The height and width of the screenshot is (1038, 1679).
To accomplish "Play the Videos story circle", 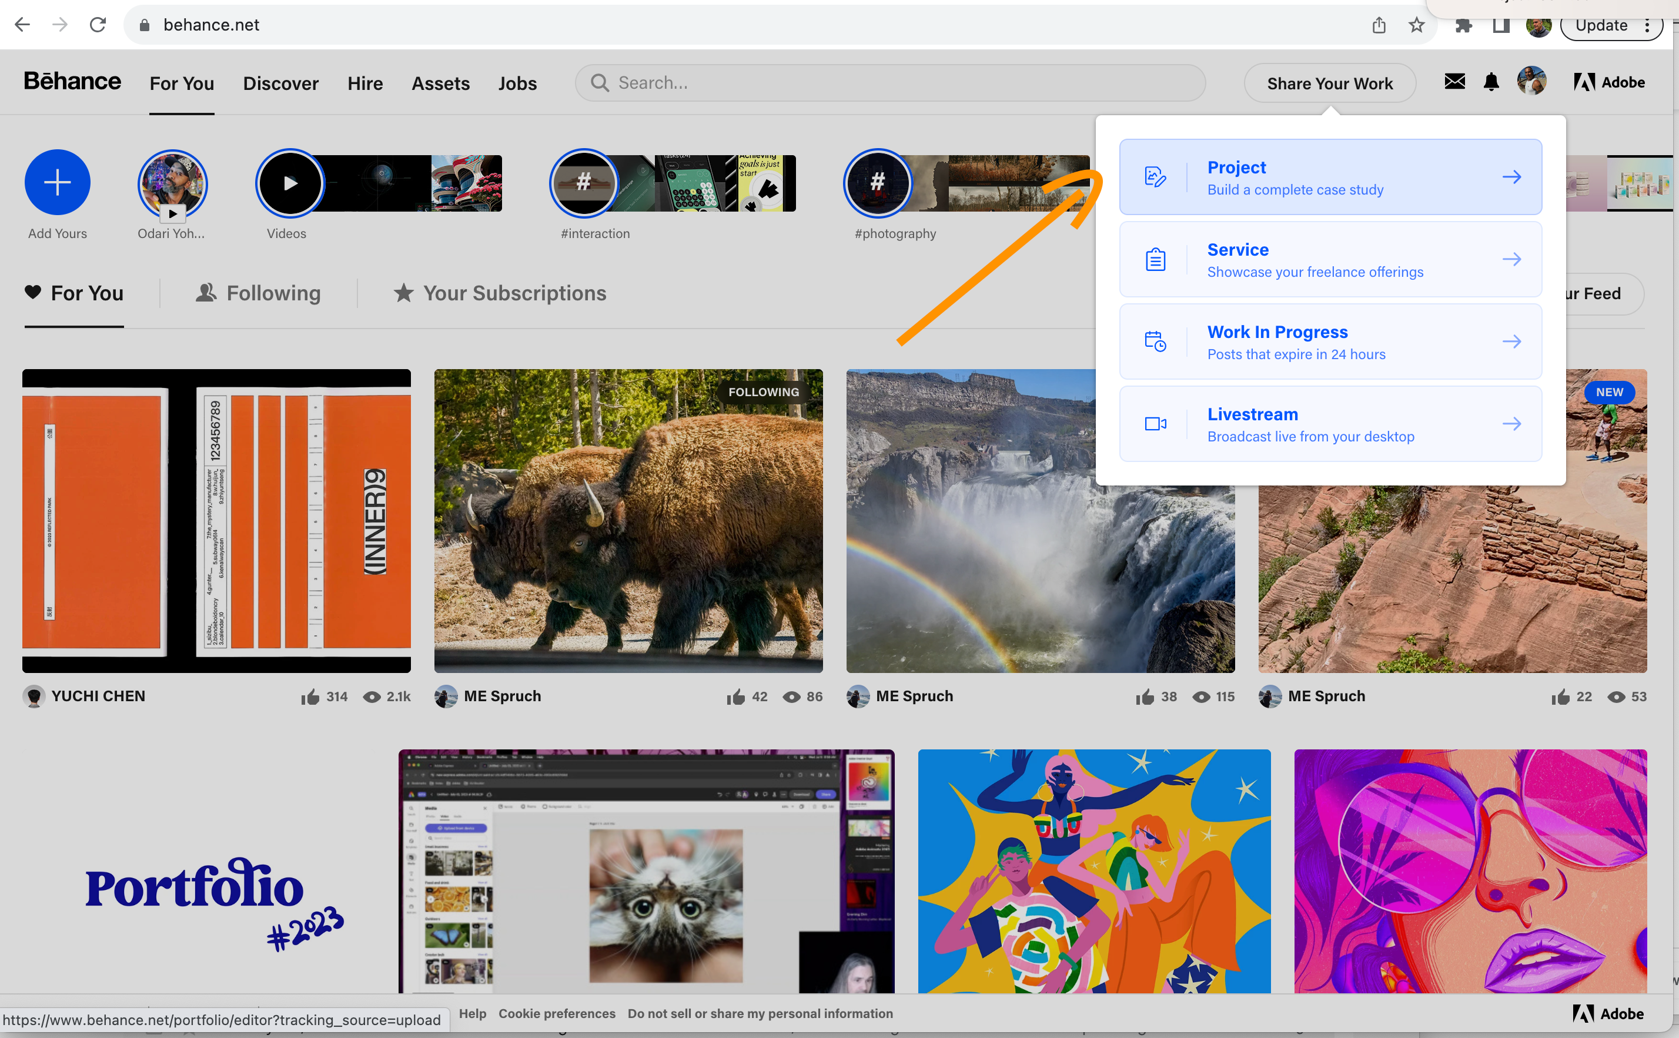I will [x=290, y=183].
